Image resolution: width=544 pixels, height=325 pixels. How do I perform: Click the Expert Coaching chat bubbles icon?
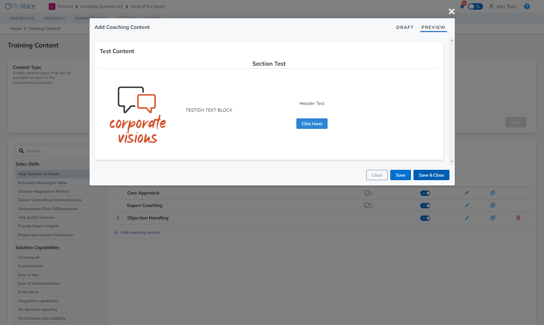[x=368, y=205]
